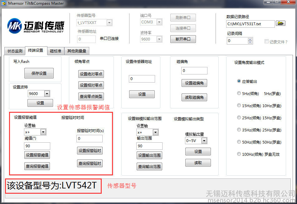The image size is (297, 204).
Task: Open the 传感器型号 dropdown
Action: point(109,23)
